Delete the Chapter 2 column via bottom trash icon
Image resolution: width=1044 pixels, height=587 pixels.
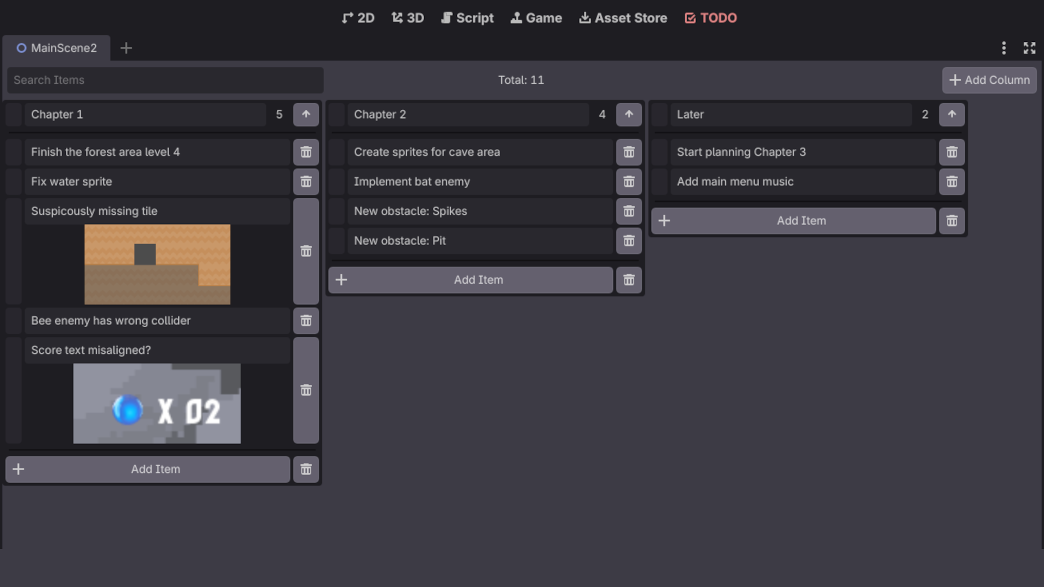click(629, 280)
